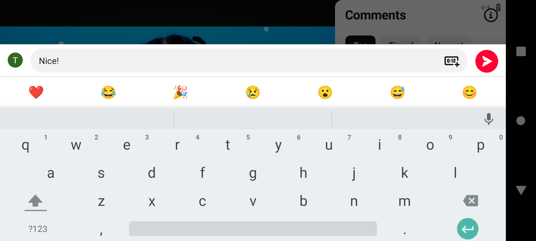Send the comment with the red arrow button
This screenshot has width=536, height=241.
click(486, 61)
